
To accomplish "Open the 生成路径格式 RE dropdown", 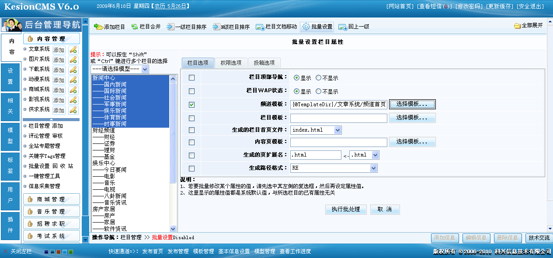I will [x=373, y=168].
